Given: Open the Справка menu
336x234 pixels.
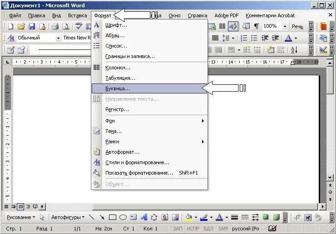Looking at the screenshot, I should pos(198,15).
